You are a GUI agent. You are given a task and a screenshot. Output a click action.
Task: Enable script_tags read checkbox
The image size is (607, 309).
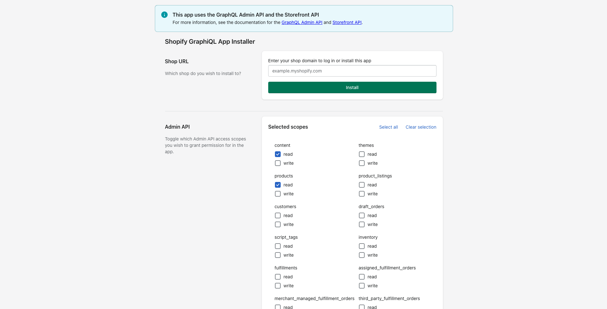point(278,246)
